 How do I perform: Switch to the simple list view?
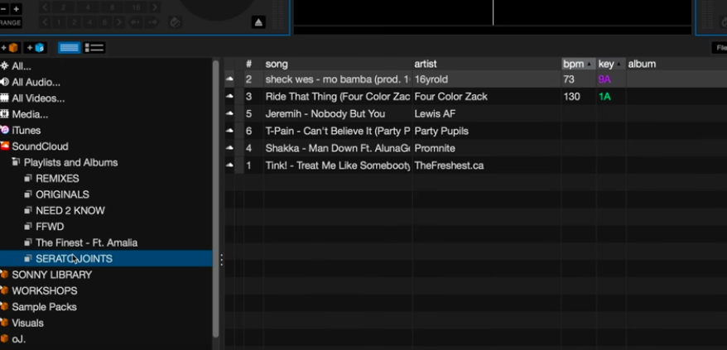(69, 47)
